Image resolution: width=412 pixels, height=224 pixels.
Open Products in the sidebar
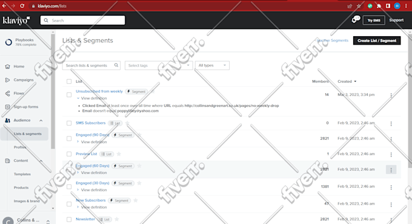point(21,188)
